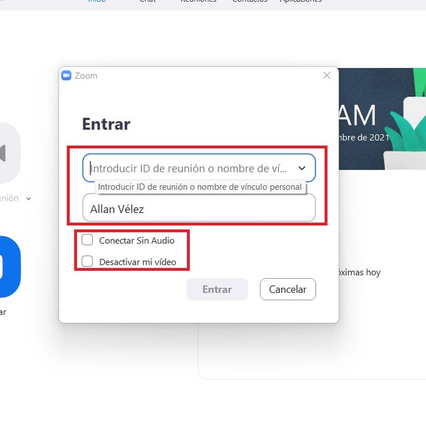Check the Desactivar mi vídeo option
Screen dimensions: 426x426
(88, 261)
